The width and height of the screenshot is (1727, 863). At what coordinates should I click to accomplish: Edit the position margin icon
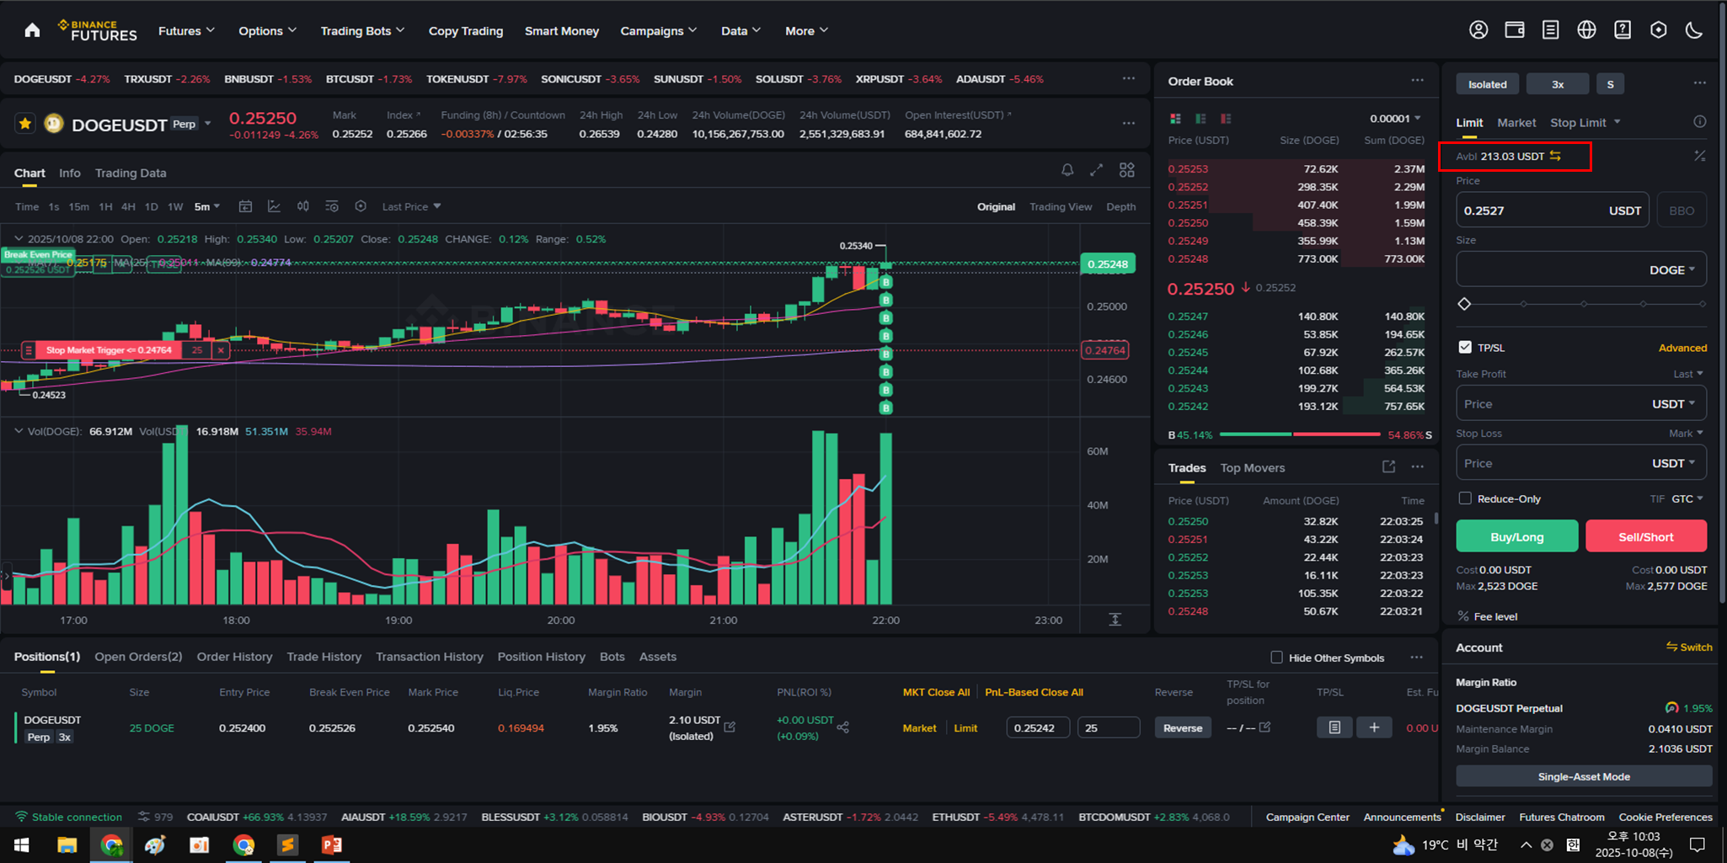[730, 727]
